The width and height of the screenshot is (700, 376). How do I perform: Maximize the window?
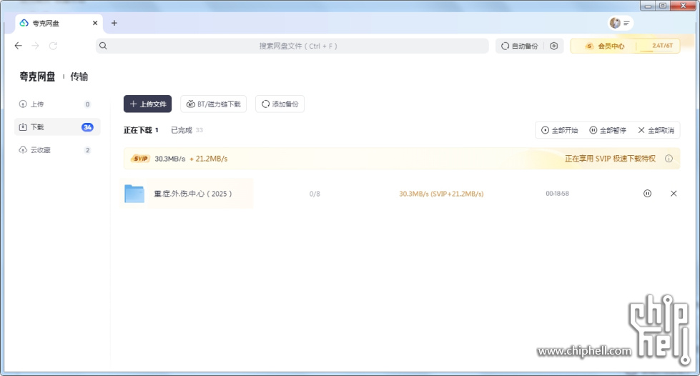click(x=663, y=6)
